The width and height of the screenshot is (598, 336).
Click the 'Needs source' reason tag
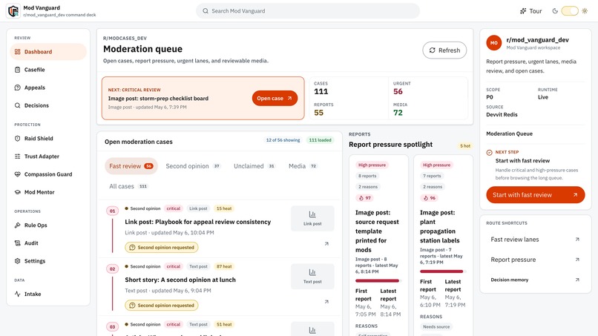pos(436,327)
